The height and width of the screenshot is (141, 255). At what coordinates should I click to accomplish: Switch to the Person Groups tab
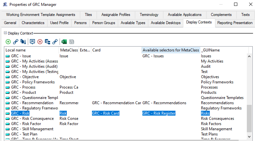[x=103, y=23]
